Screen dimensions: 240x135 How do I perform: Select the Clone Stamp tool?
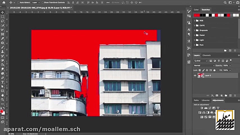coord(3,52)
